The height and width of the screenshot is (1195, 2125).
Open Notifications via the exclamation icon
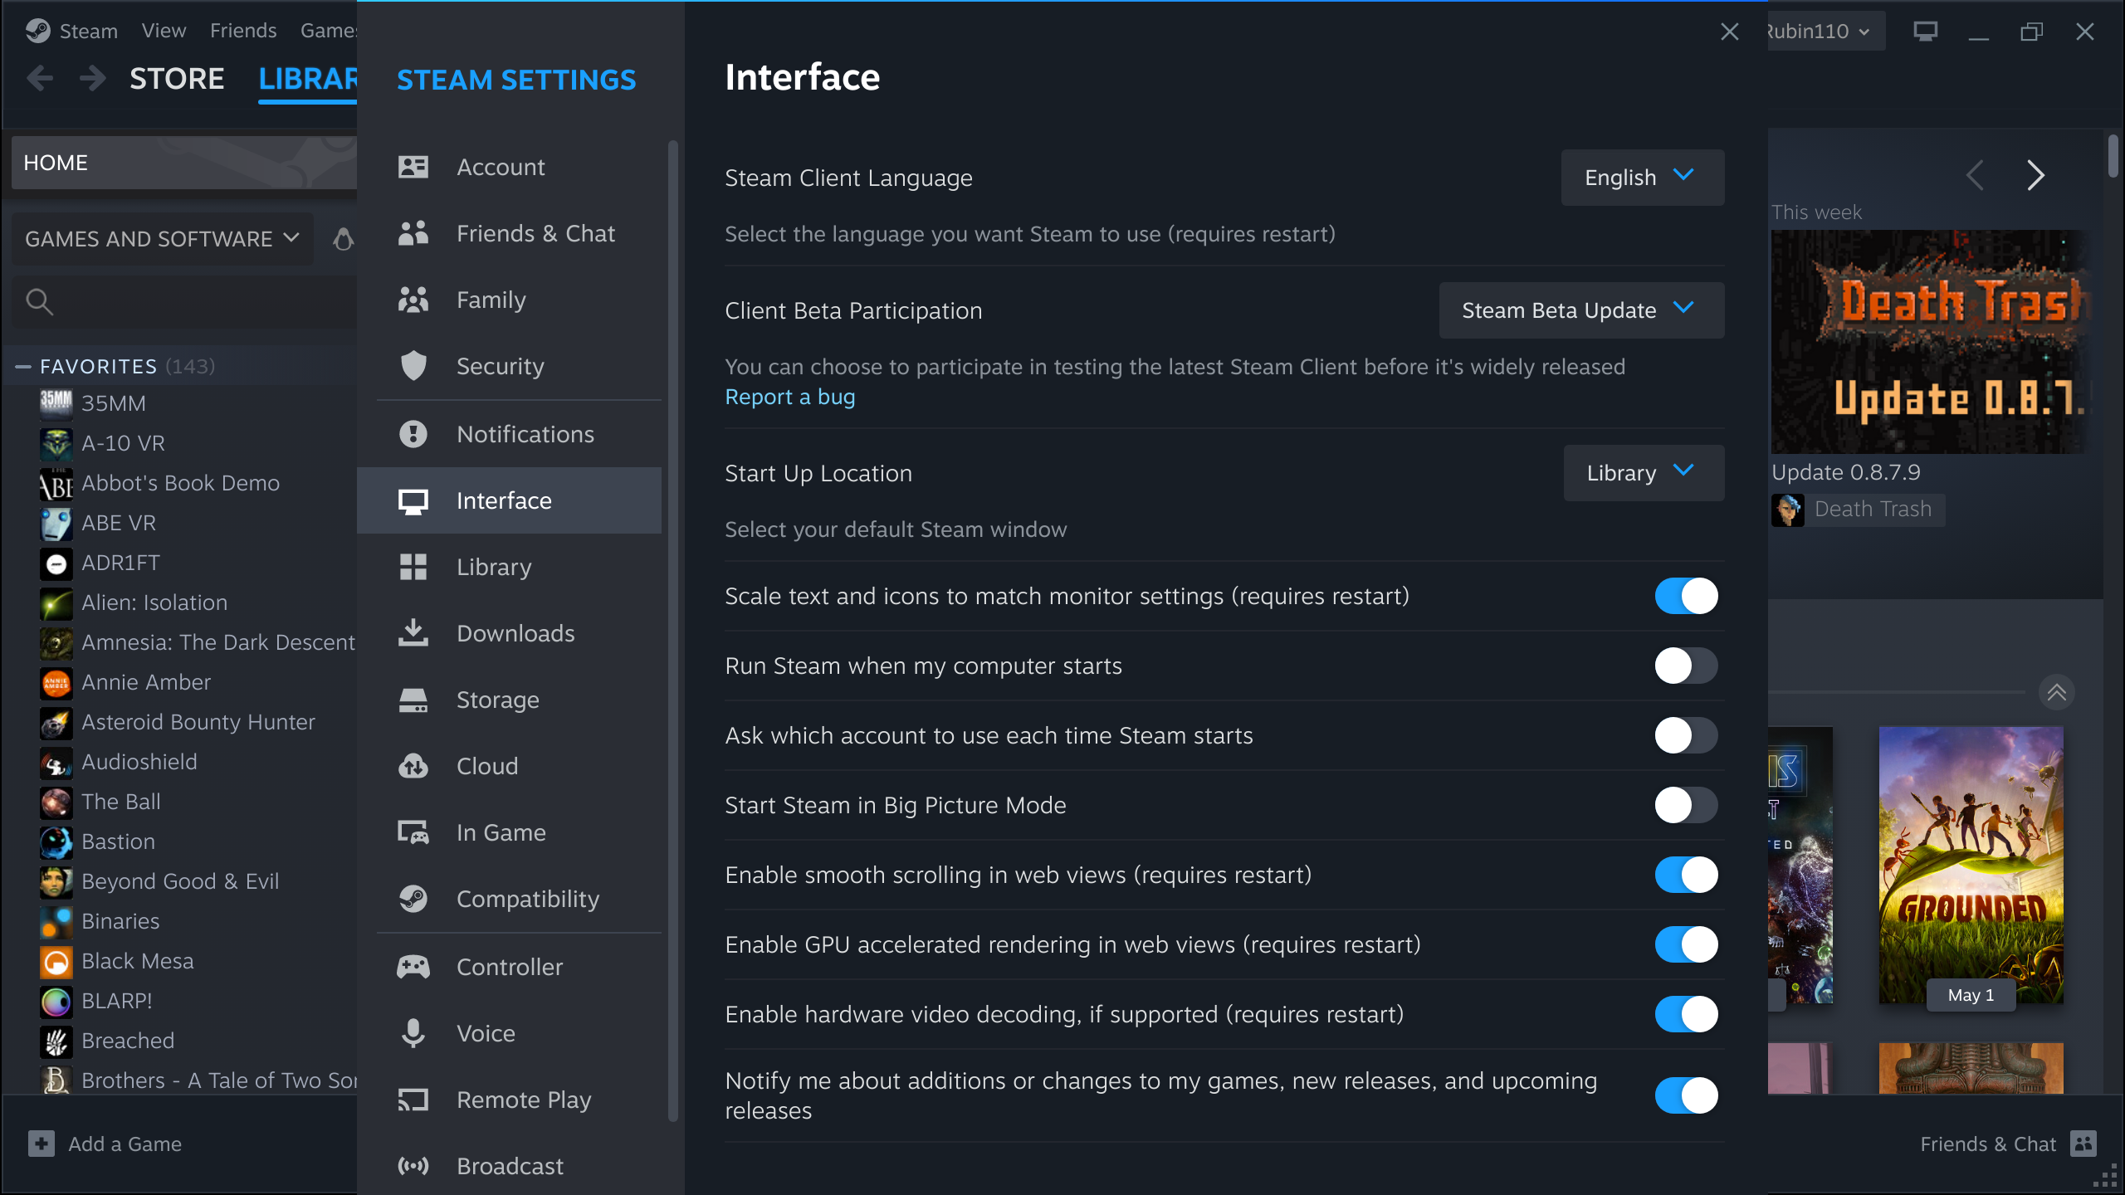413,434
